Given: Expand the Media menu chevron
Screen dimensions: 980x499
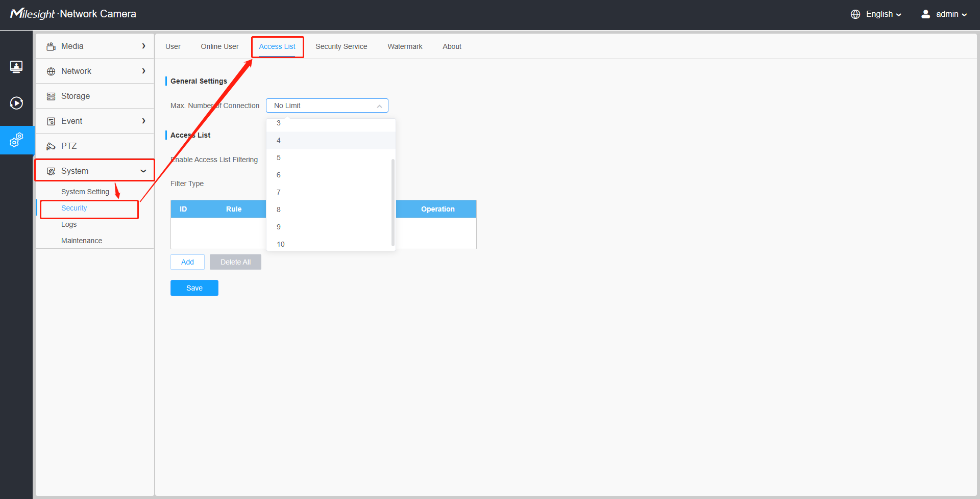Looking at the screenshot, I should (x=143, y=46).
